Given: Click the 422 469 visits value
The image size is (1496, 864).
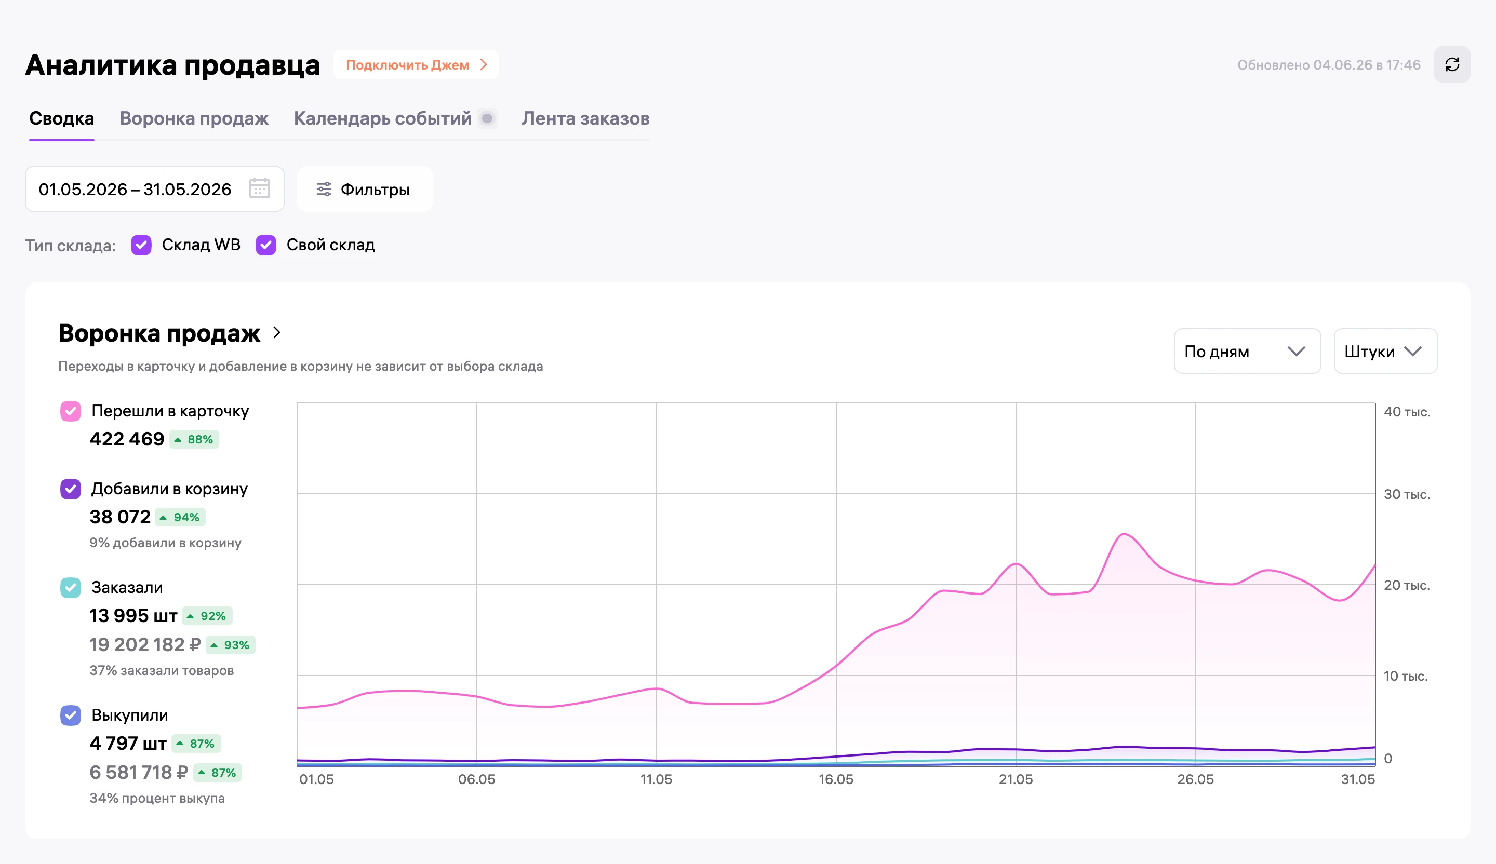Looking at the screenshot, I should pos(126,439).
